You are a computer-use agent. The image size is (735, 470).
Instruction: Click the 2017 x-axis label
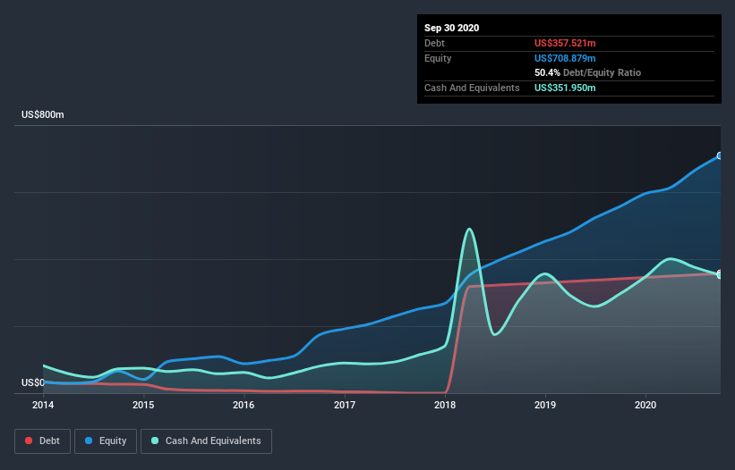[x=345, y=405]
